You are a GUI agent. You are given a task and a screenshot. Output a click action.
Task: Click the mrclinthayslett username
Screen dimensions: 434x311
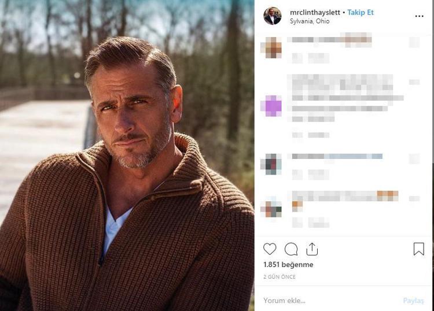[316, 12]
